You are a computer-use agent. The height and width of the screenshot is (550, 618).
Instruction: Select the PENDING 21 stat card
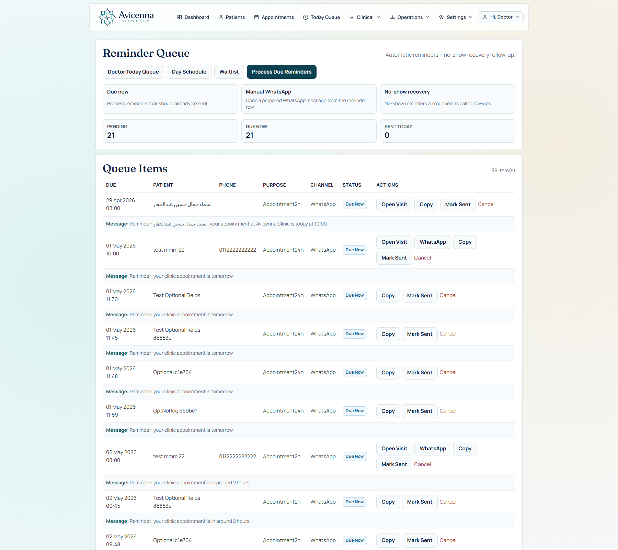pos(170,131)
